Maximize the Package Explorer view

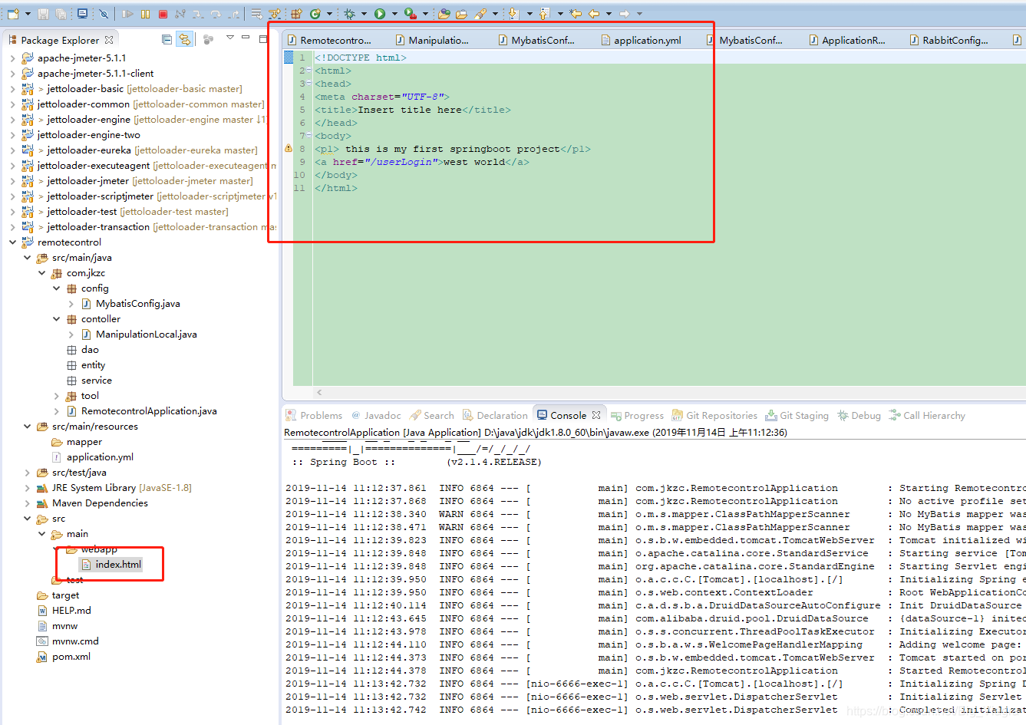coord(265,38)
